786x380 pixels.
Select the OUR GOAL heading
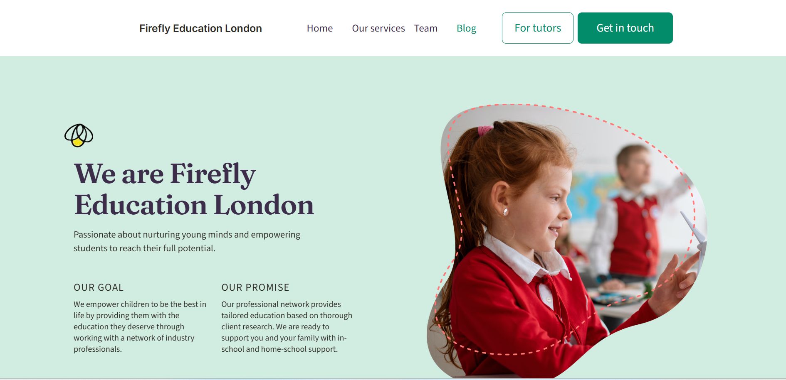point(99,287)
